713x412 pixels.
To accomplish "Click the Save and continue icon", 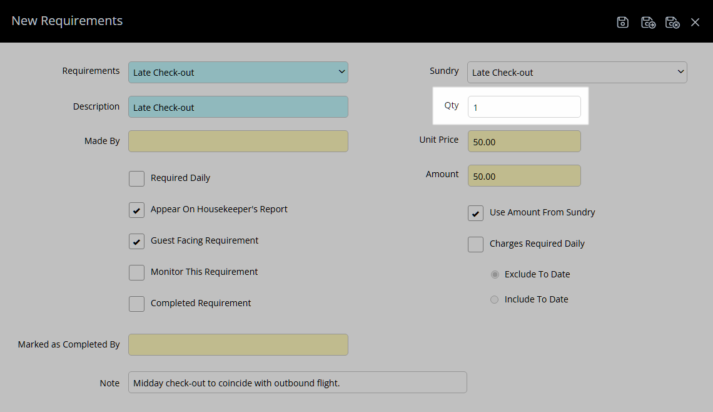I will pos(648,22).
